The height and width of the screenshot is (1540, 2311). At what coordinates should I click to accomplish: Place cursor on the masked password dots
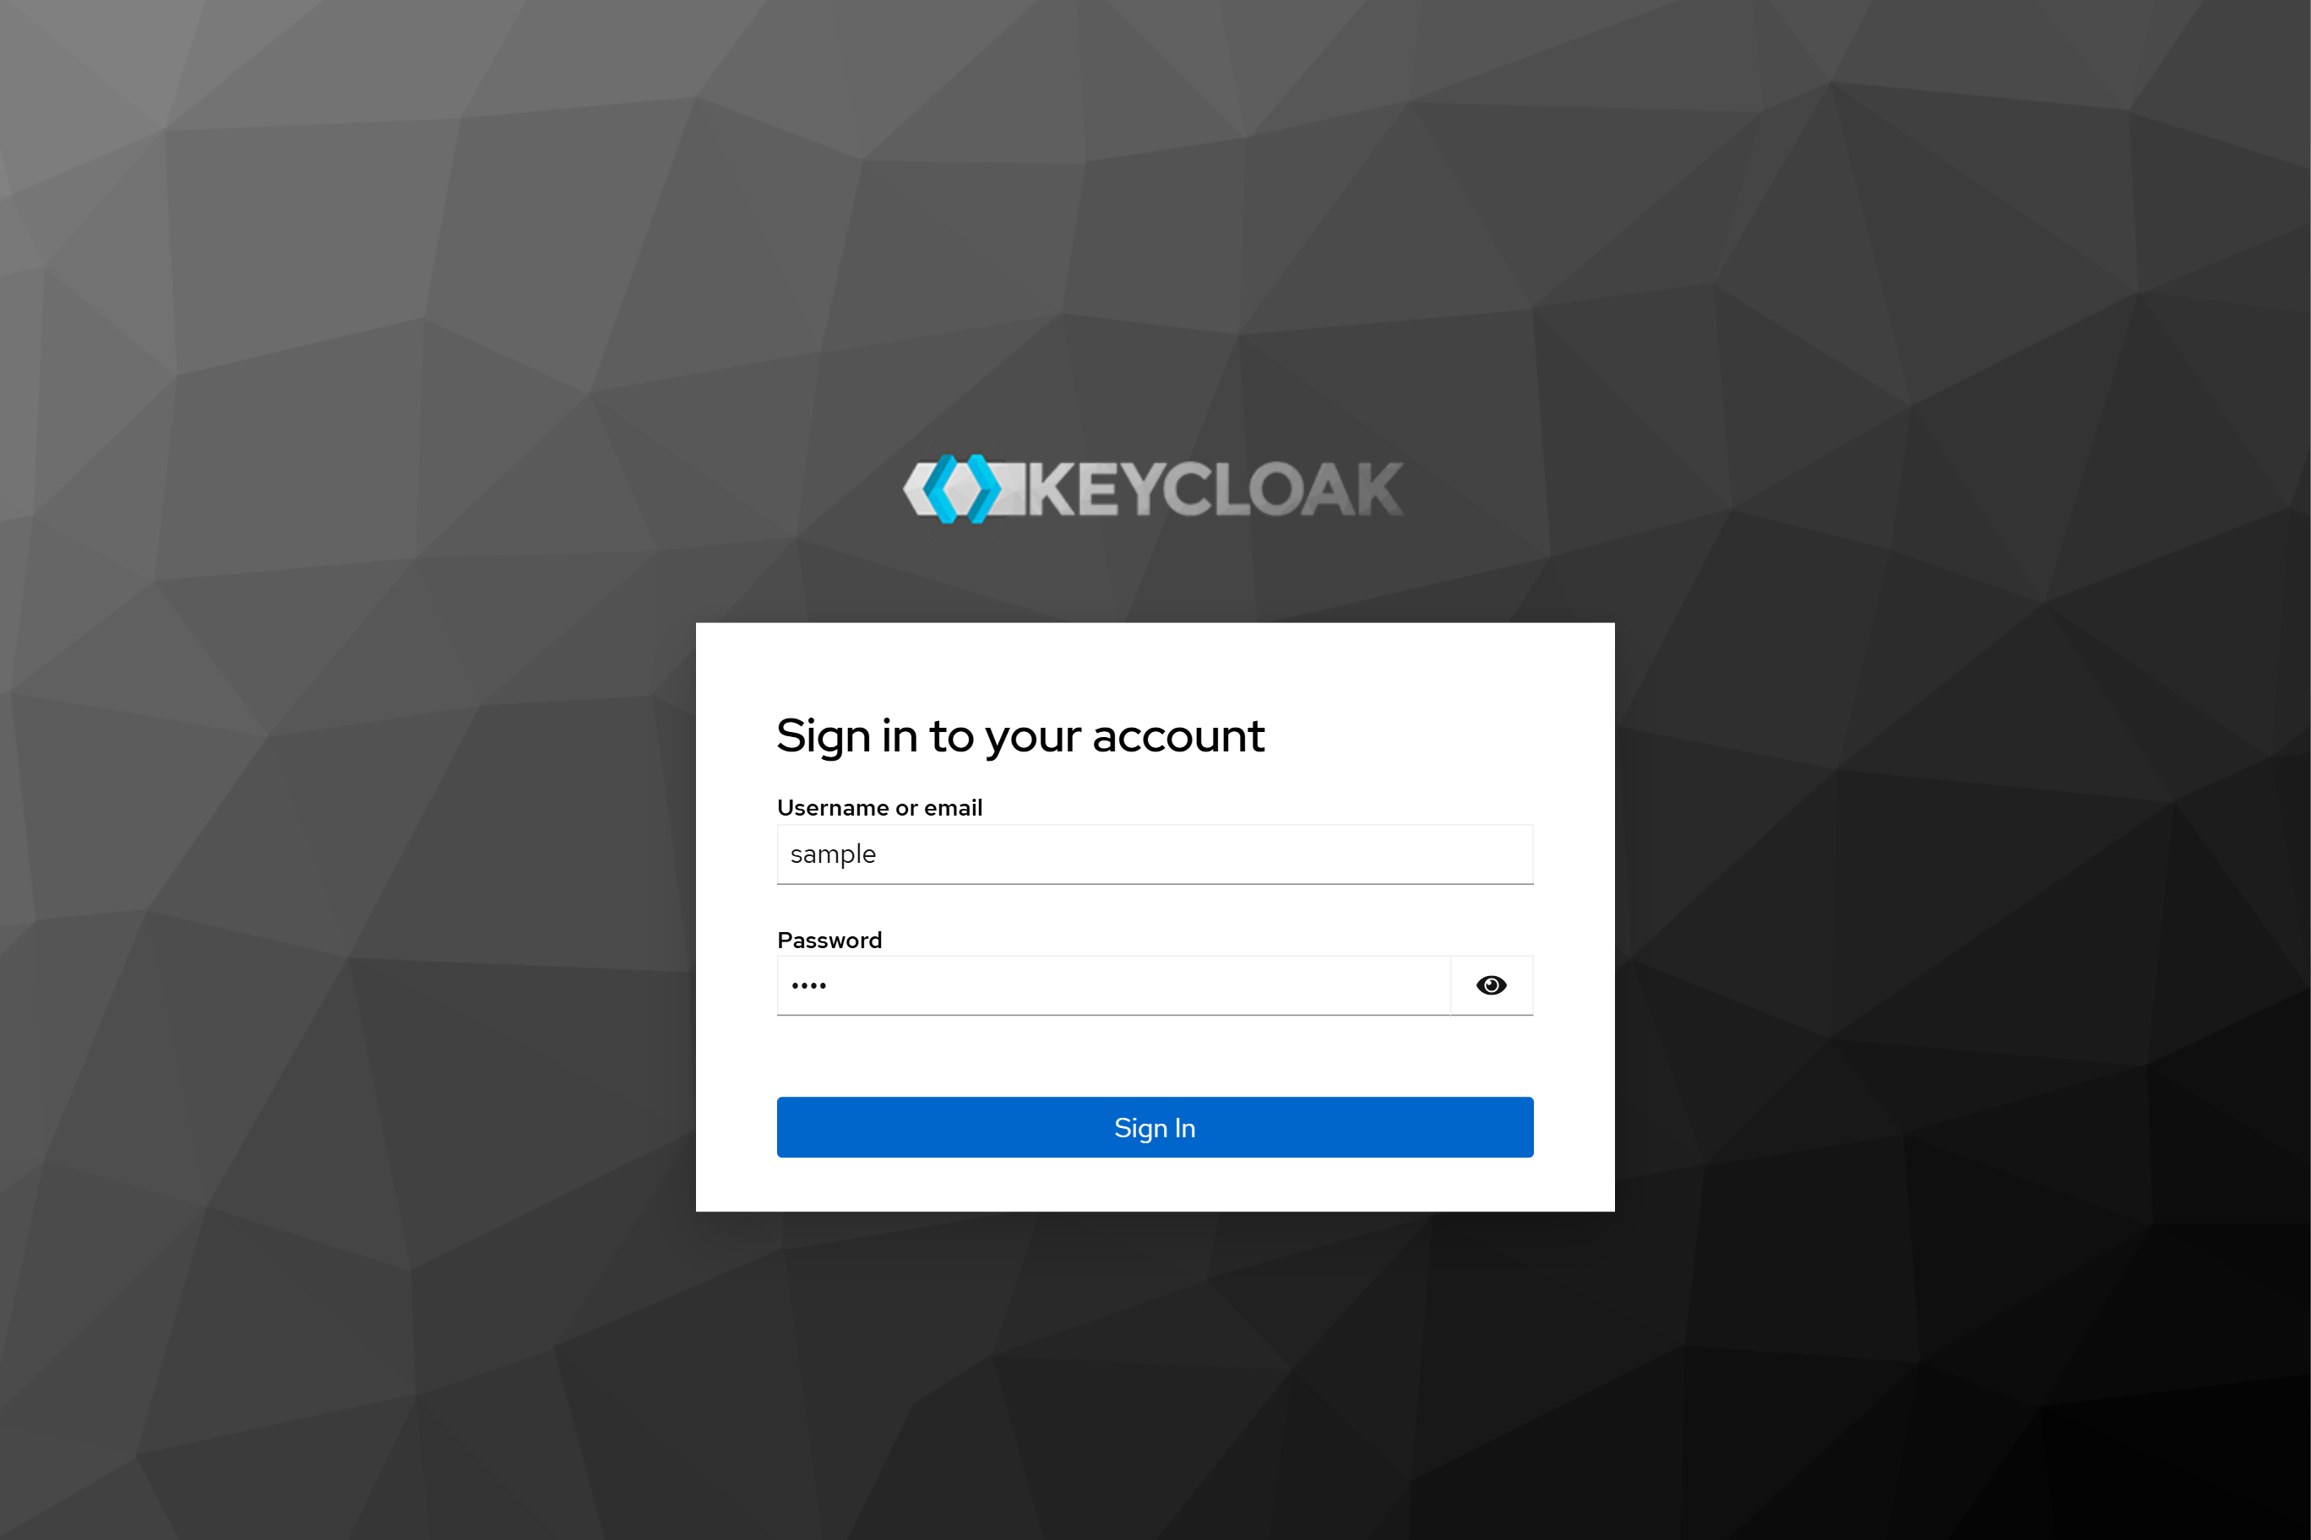click(x=808, y=985)
